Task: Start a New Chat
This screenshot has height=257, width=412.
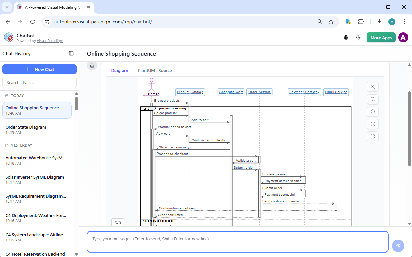Action: (39, 69)
